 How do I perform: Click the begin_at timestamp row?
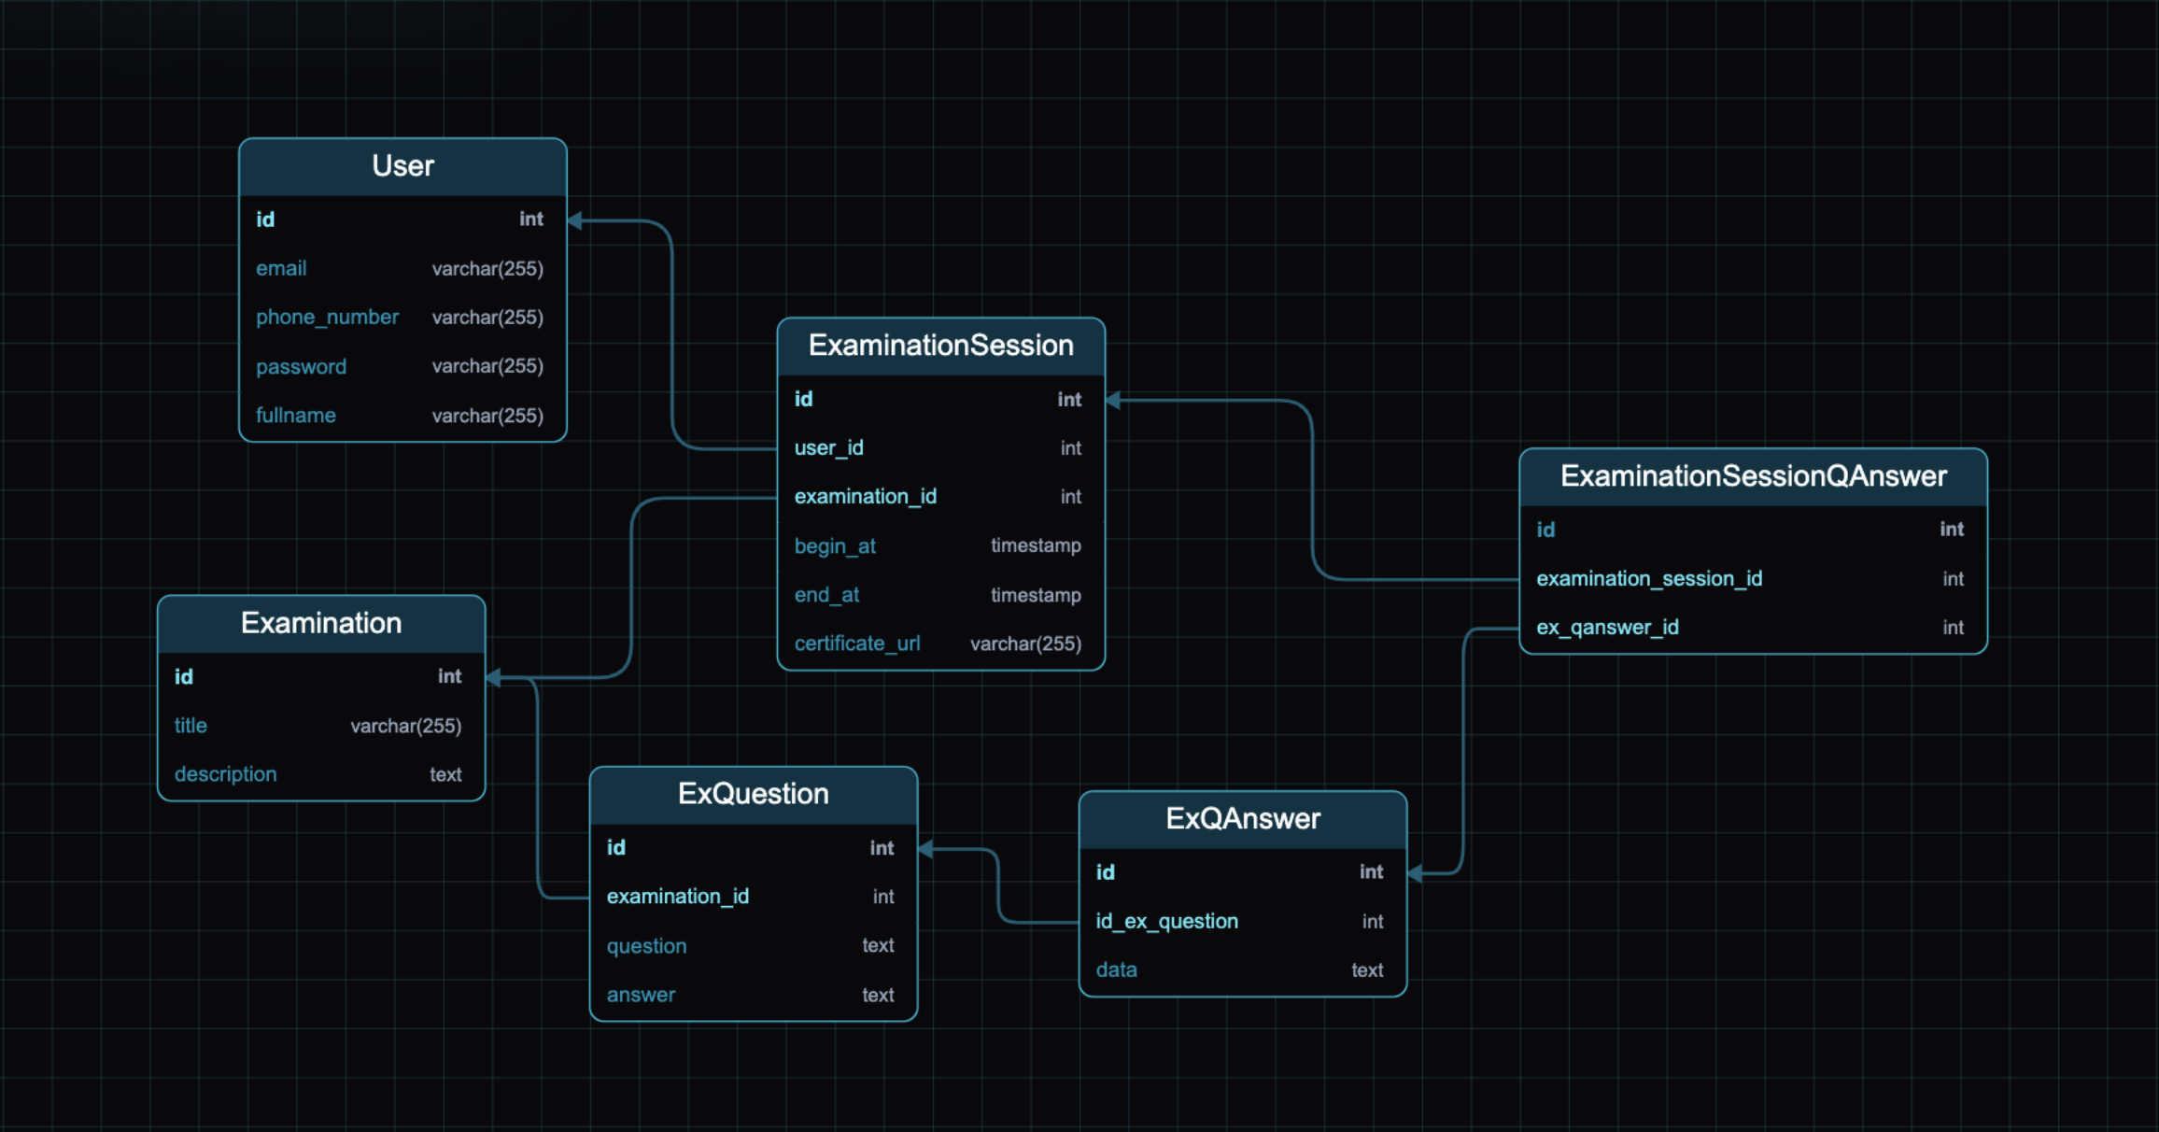pos(835,546)
